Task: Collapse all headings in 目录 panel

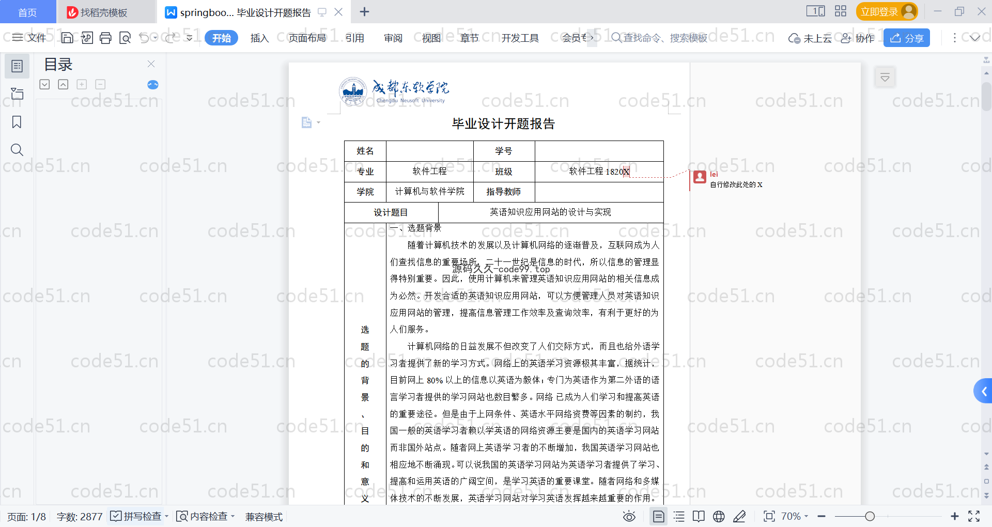Action: click(63, 84)
